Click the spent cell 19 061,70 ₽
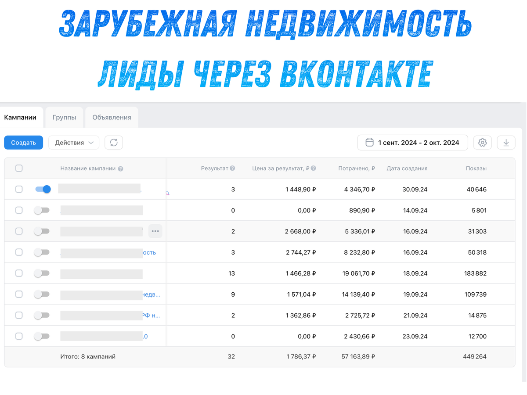This screenshot has height=395, width=527. 358,273
